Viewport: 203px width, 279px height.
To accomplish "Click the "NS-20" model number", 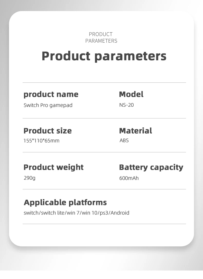I will click(x=126, y=105).
